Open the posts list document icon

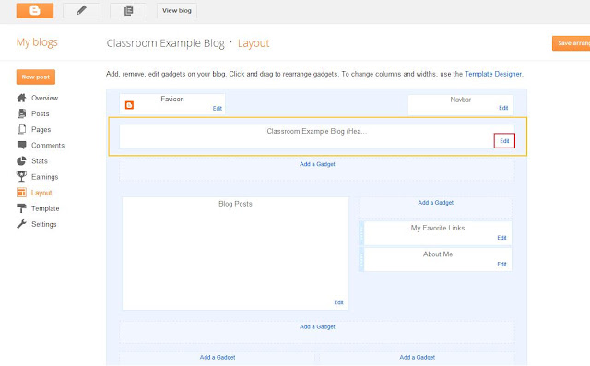[128, 10]
